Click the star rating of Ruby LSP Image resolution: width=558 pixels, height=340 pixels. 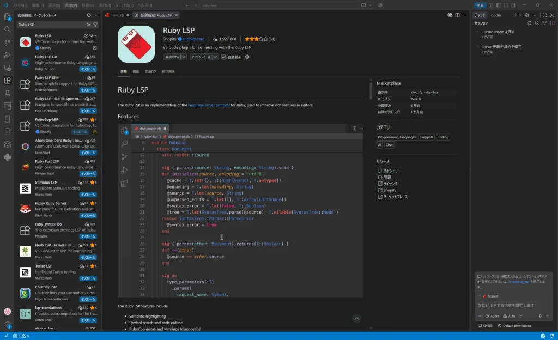click(256, 39)
